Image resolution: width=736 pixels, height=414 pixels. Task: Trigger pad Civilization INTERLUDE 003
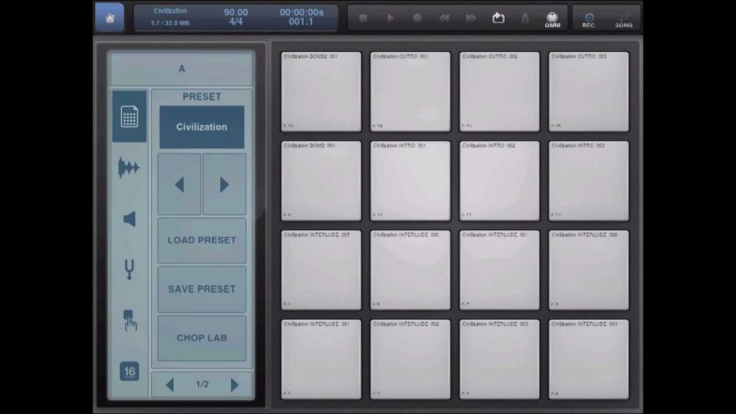[500, 359]
